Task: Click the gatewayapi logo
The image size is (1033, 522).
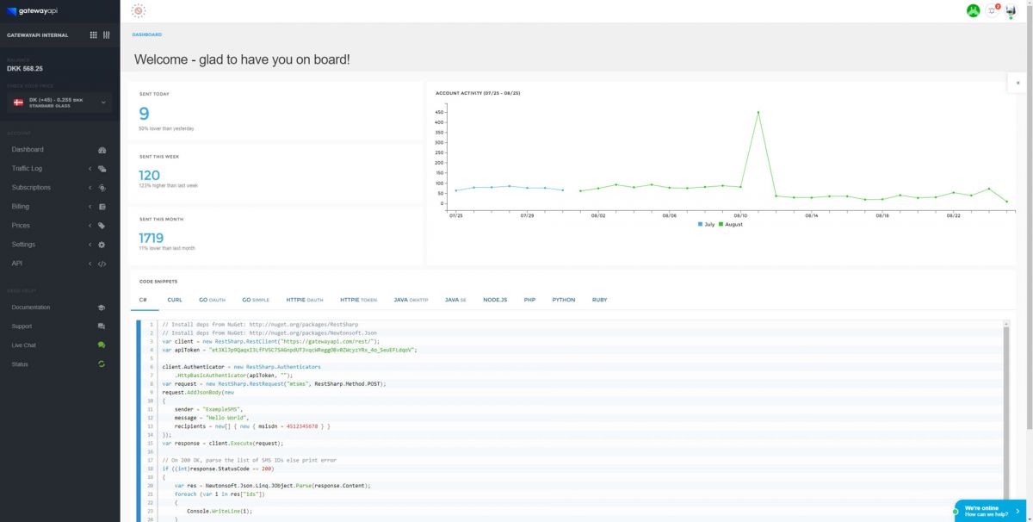Action: [31, 10]
